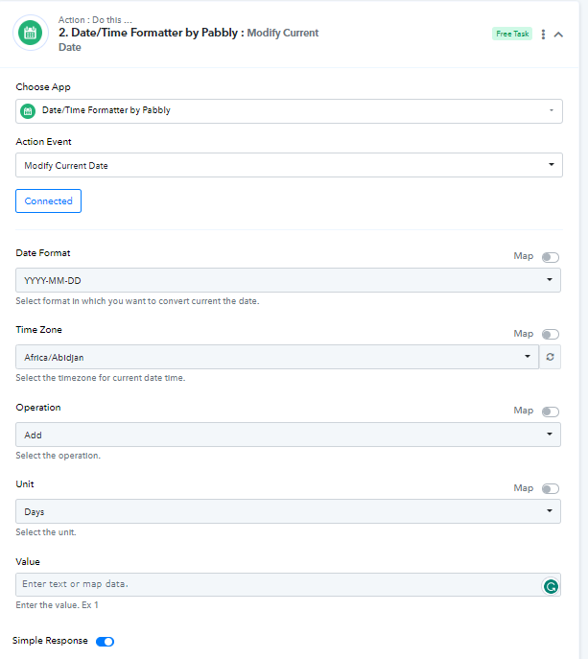Toggle the Map switch for Time Zone
588x659 pixels.
551,335
